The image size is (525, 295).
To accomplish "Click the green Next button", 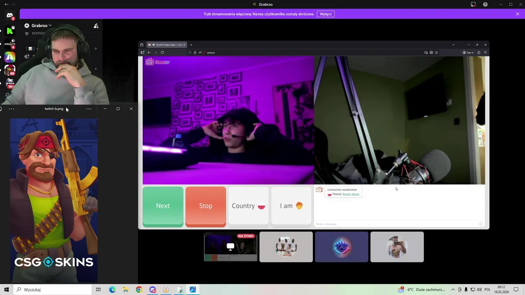I will point(163,206).
